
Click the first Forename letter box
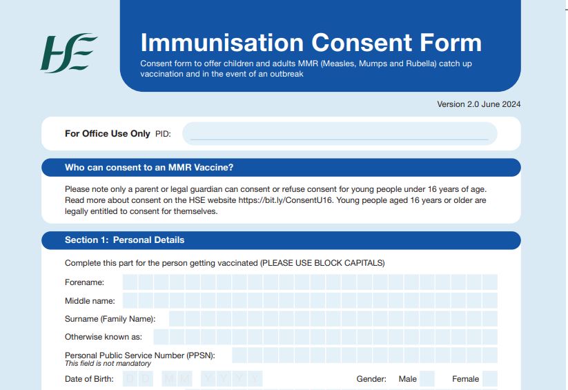(x=130, y=282)
